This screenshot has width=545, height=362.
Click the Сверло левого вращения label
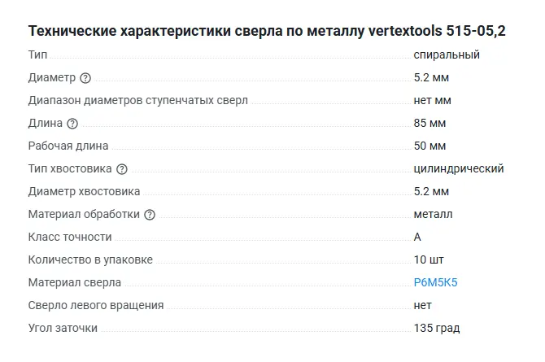[x=96, y=305]
